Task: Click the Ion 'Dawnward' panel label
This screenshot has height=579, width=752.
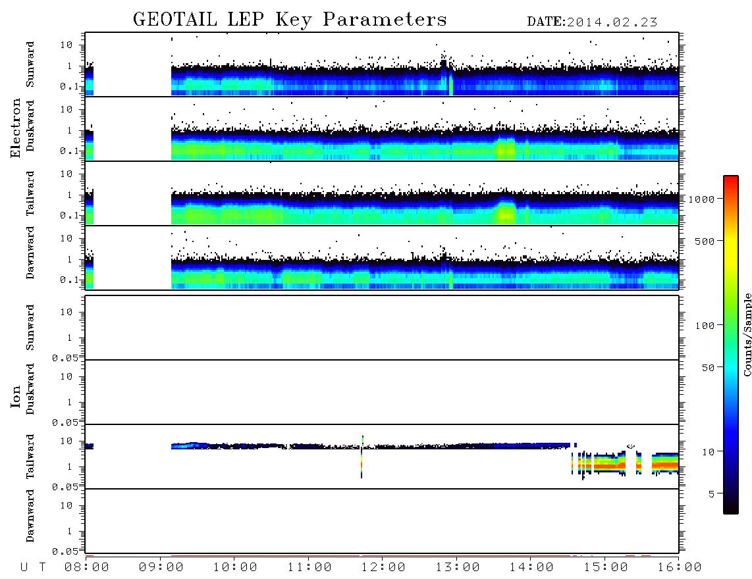Action: point(30,516)
